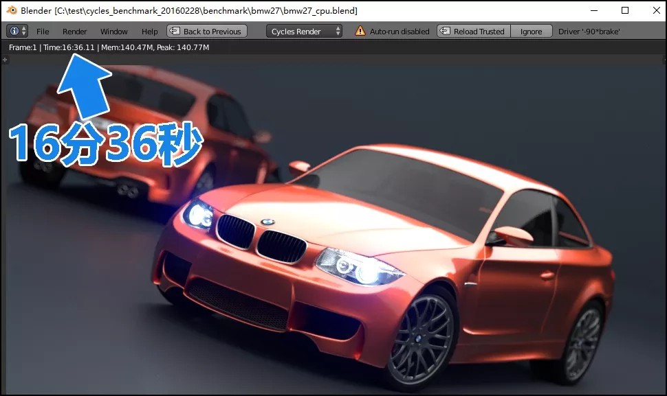This screenshot has width=667, height=396.
Task: Open the File menu
Action: 43,32
